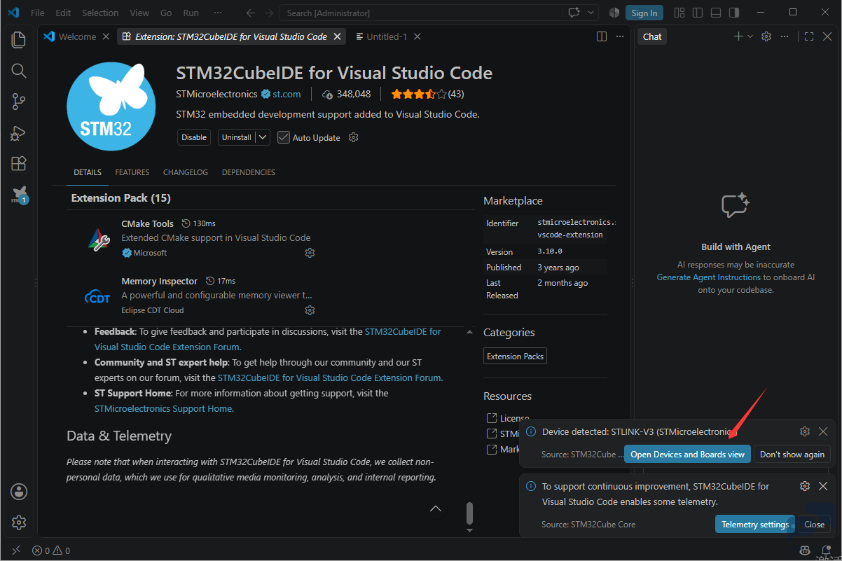This screenshot has width=842, height=561.
Task: Click the Extension Packs category tag
Action: point(516,356)
